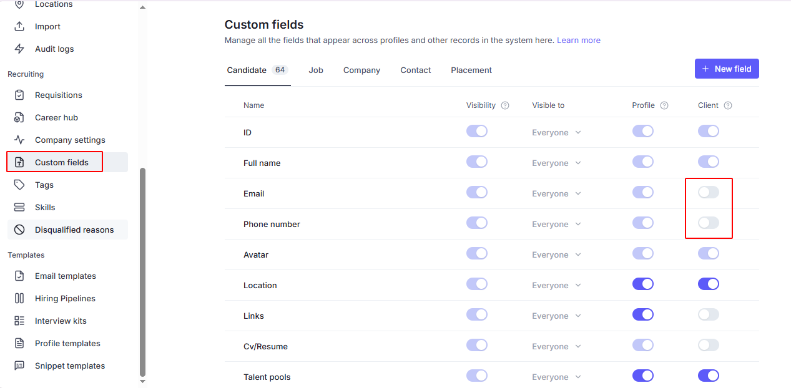791x388 pixels.
Task: Switch to the Placement tab
Action: pyautogui.click(x=471, y=70)
